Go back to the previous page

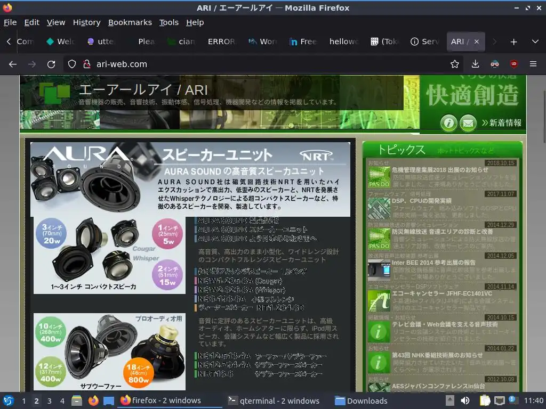[x=13, y=64]
